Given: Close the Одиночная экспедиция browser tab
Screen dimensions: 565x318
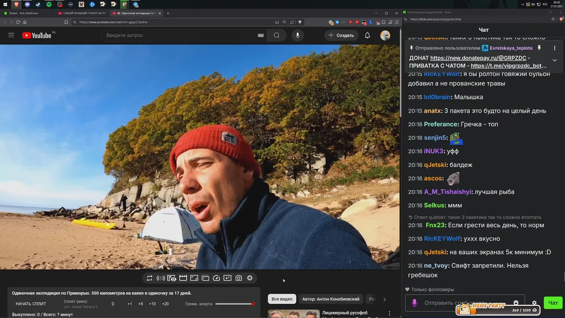Looking at the screenshot, I should click(x=160, y=13).
